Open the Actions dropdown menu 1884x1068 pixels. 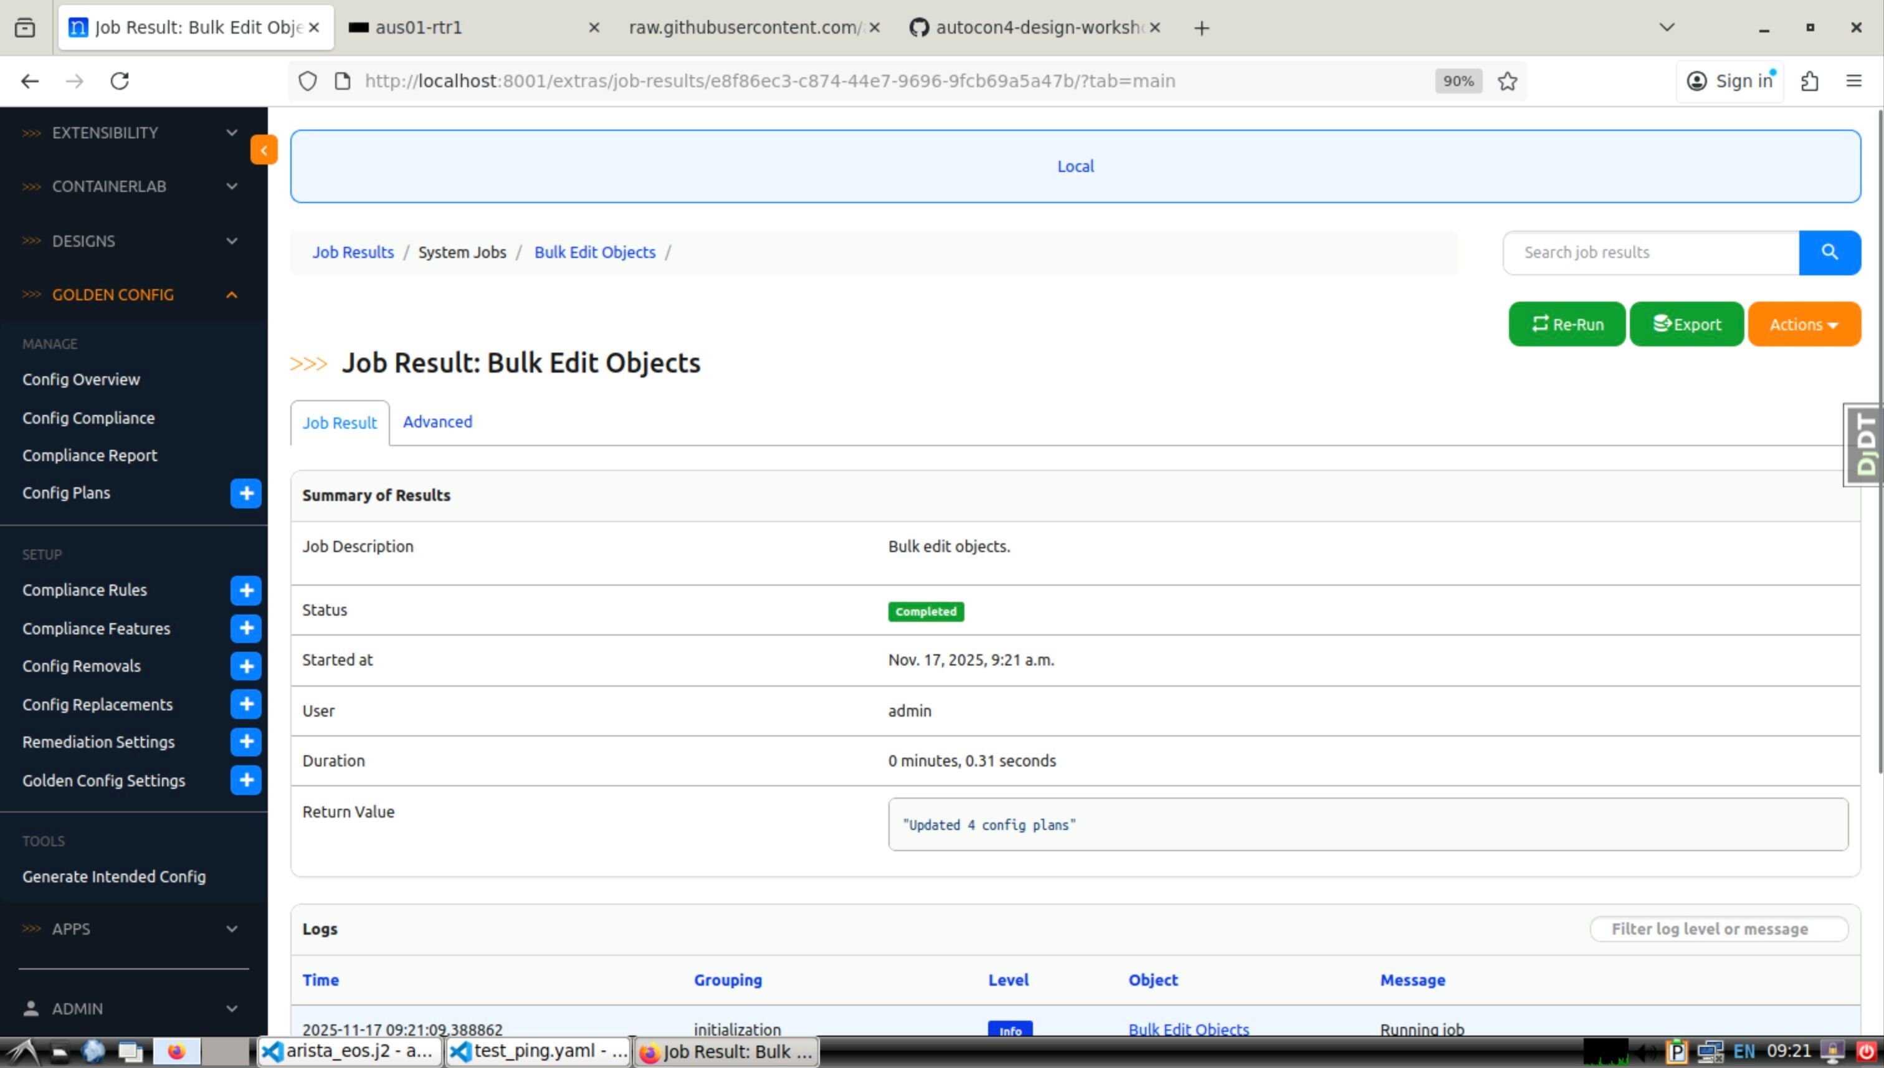point(1804,324)
